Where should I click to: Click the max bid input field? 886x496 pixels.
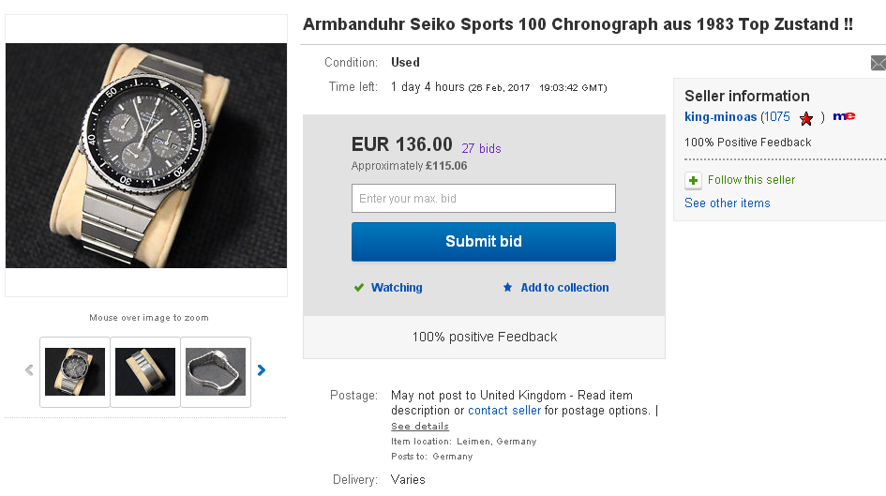(483, 199)
